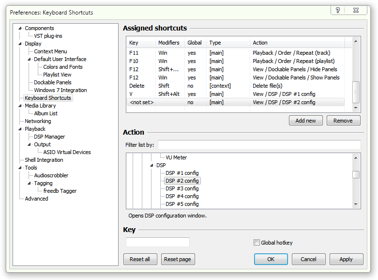Focus the Key shortcut input box

point(158,242)
